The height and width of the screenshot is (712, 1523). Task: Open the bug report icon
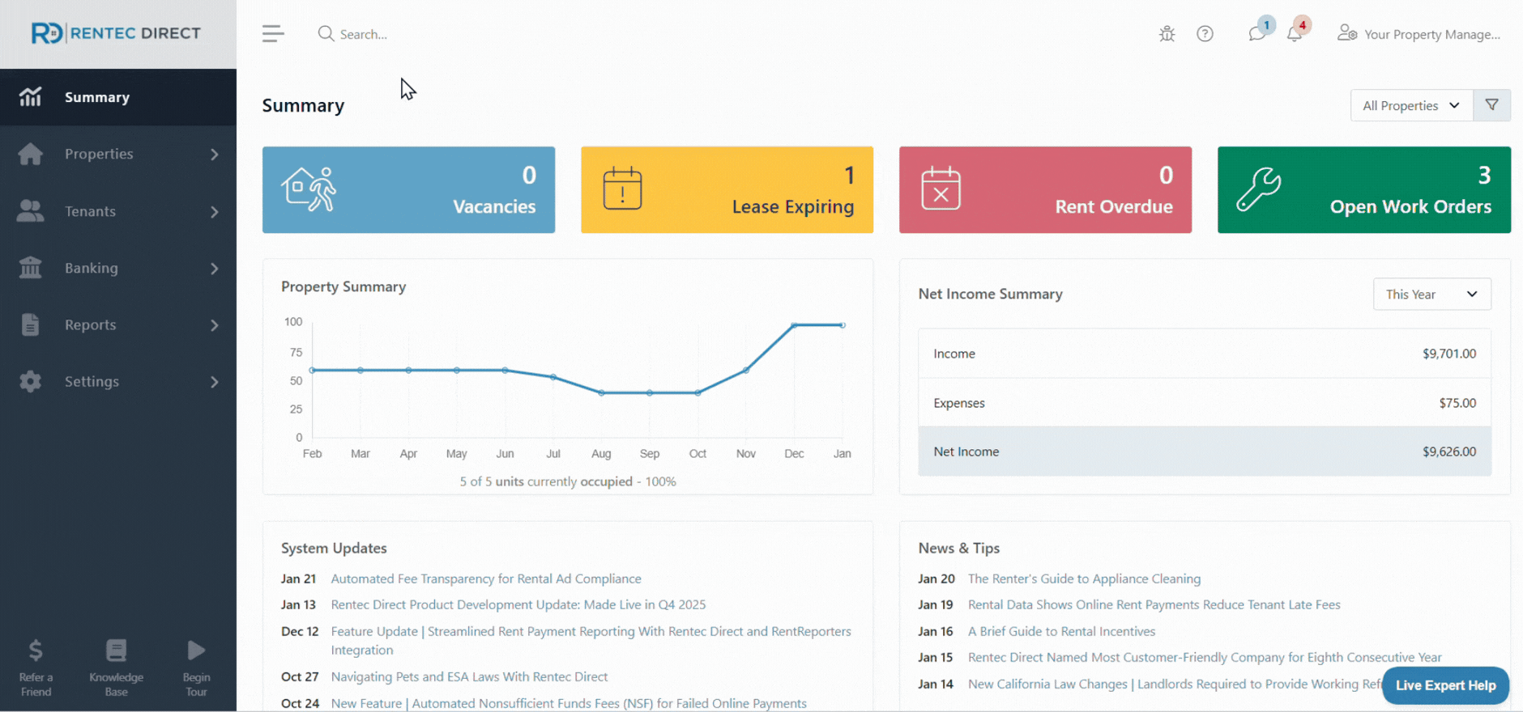point(1167,34)
